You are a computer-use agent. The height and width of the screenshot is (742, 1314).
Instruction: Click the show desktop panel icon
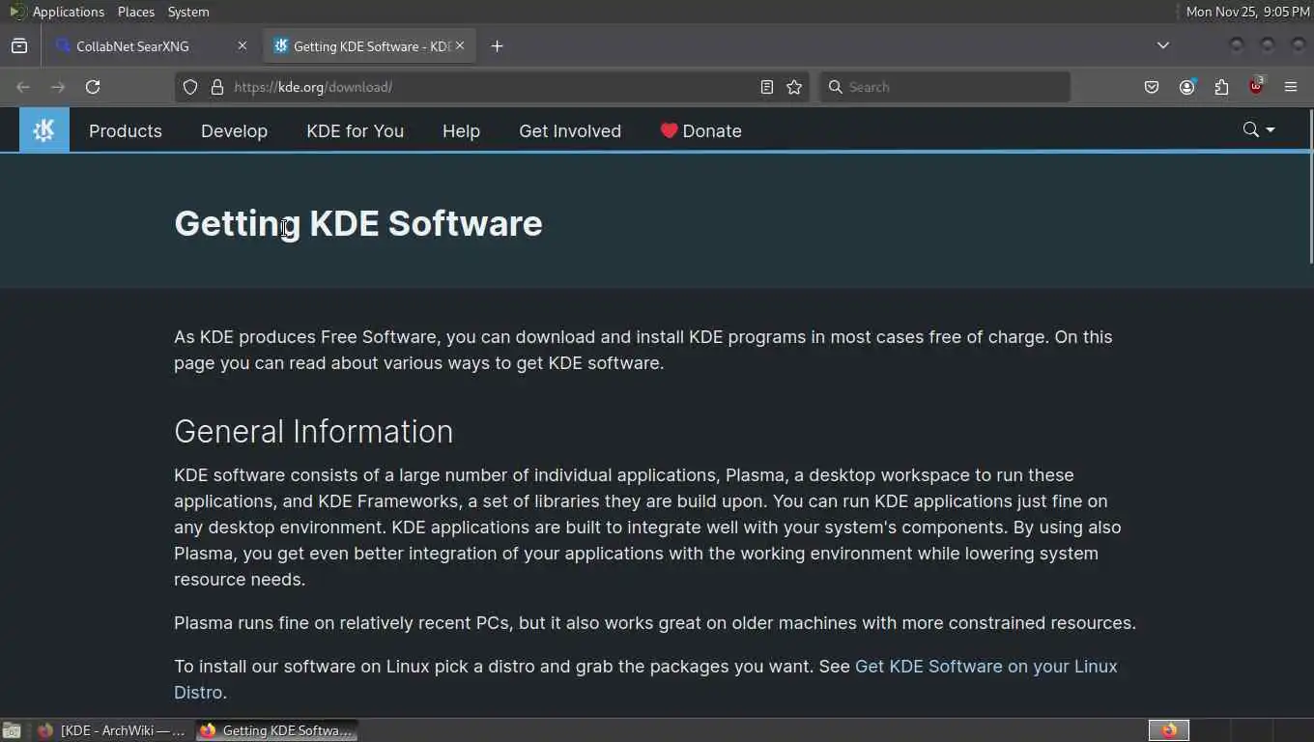point(12,730)
